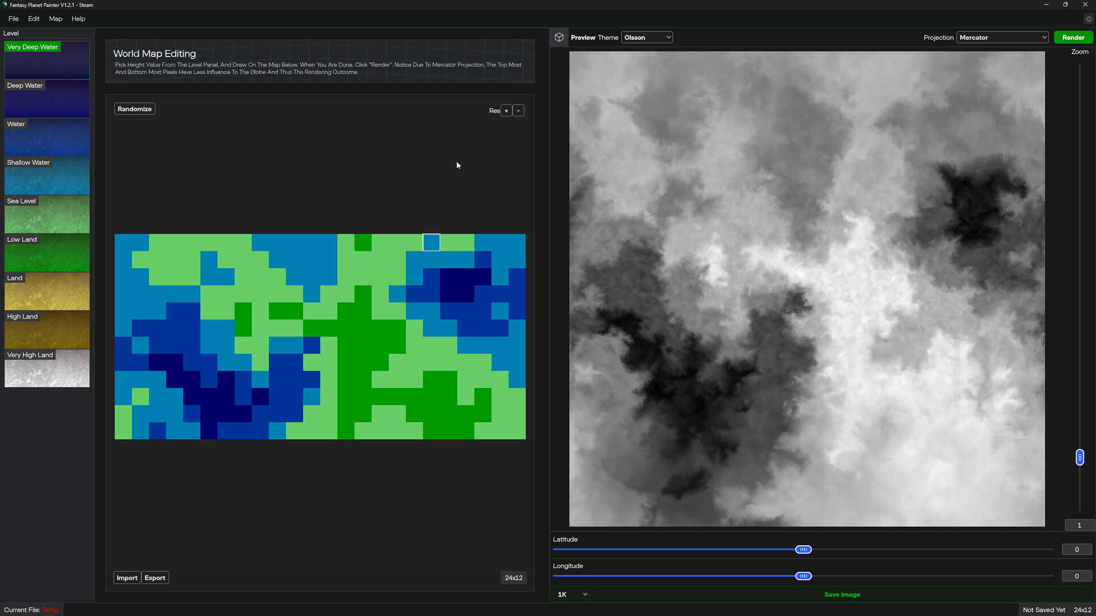
Task: Increase map resolution with plus button
Action: (x=506, y=111)
